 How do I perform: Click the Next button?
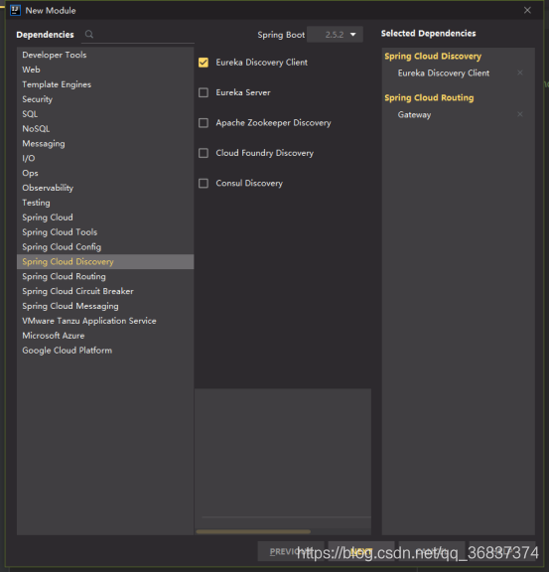pos(361,551)
